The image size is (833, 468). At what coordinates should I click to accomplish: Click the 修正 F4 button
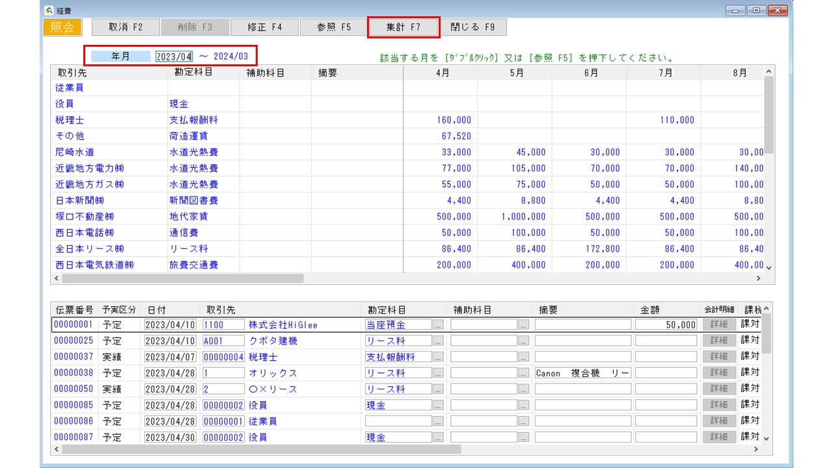pos(265,27)
